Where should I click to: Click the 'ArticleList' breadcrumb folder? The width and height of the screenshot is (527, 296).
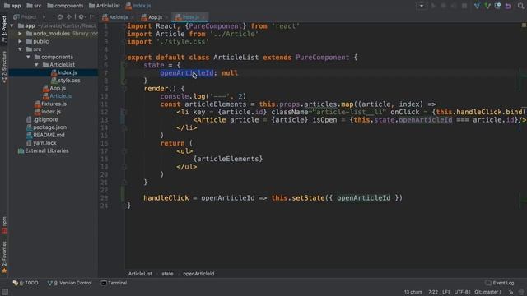point(105,6)
